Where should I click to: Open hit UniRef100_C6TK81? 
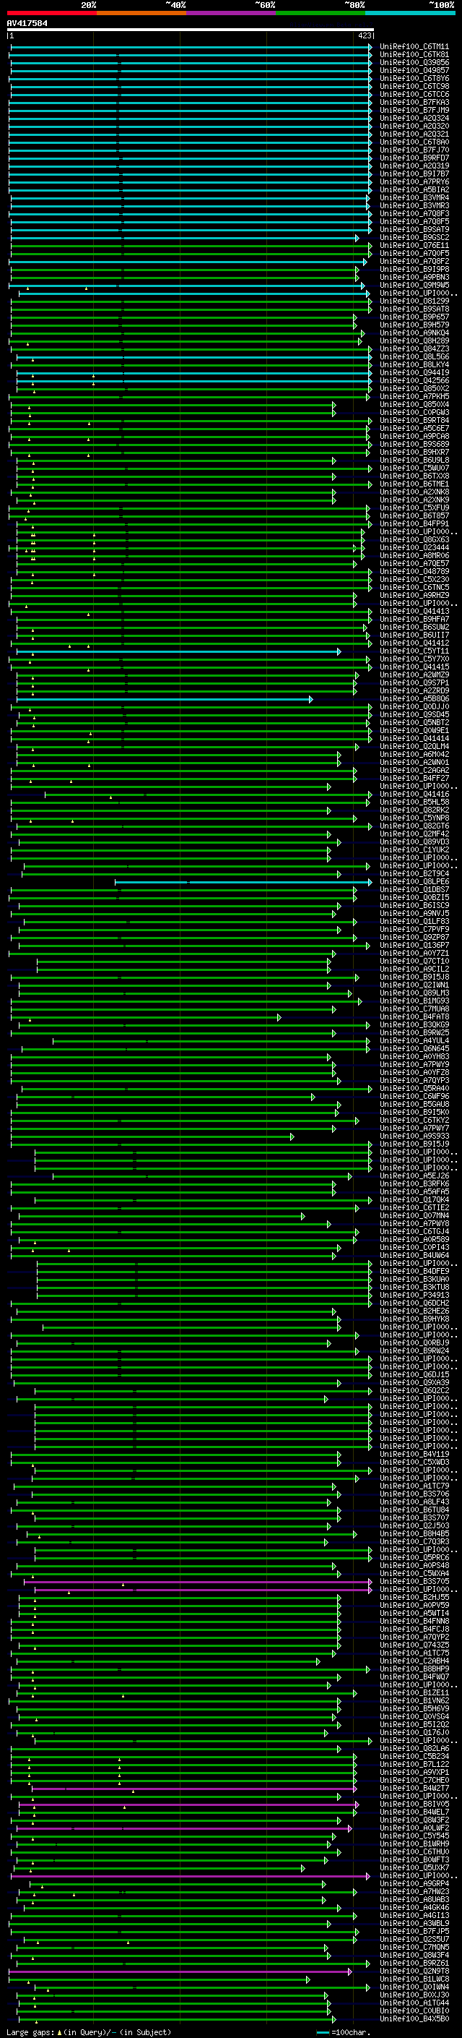pos(414,55)
